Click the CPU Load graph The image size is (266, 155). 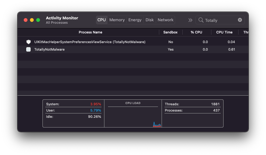[133, 116]
